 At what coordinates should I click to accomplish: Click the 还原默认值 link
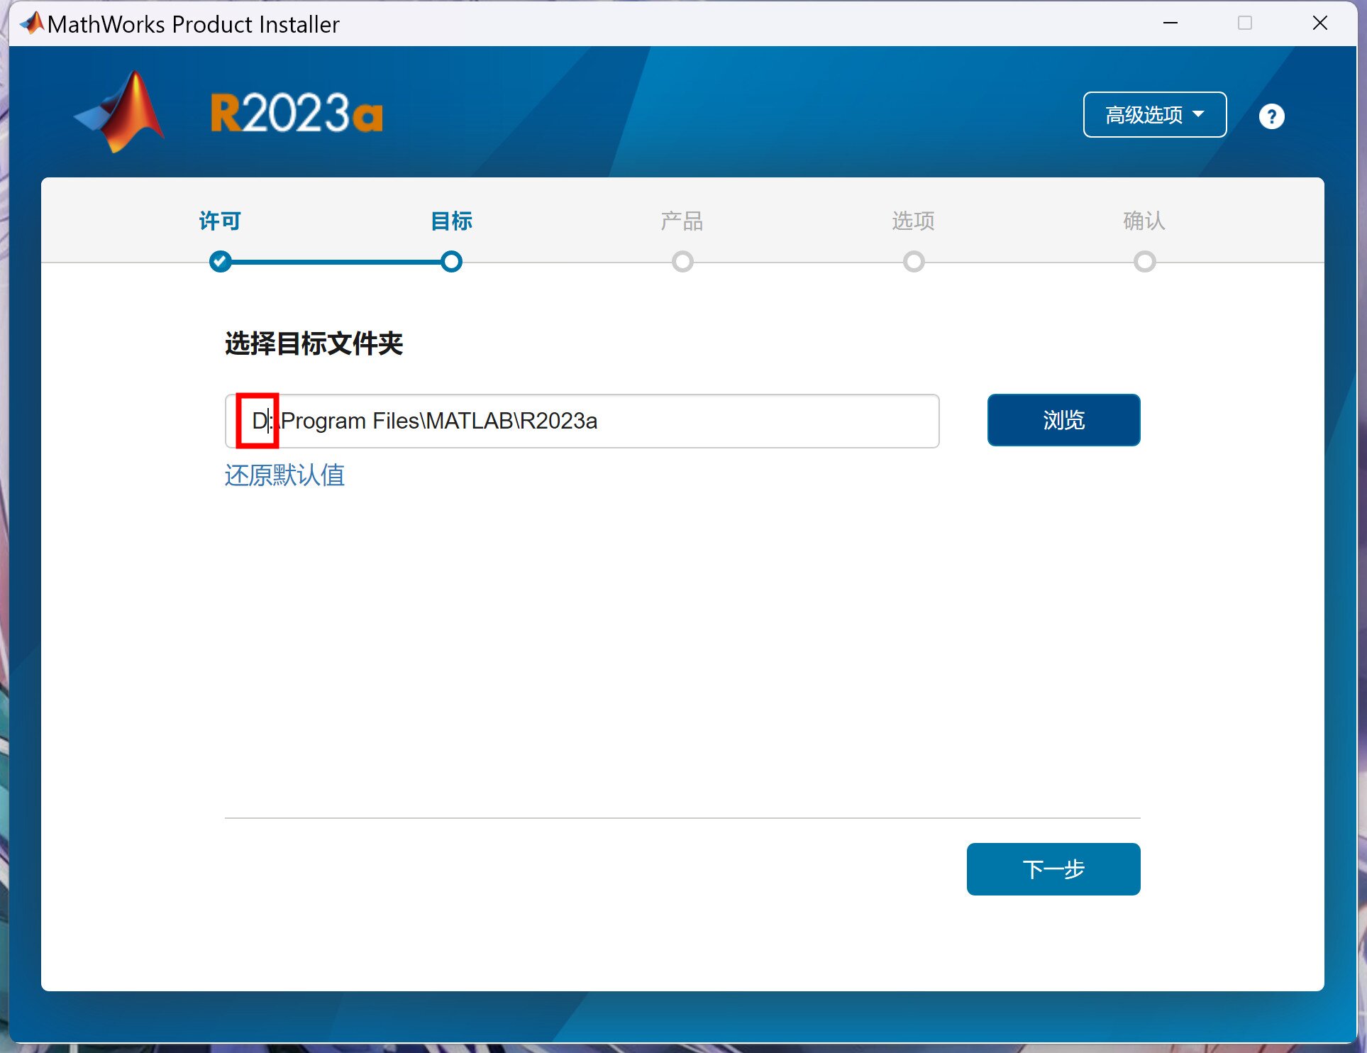(x=284, y=475)
